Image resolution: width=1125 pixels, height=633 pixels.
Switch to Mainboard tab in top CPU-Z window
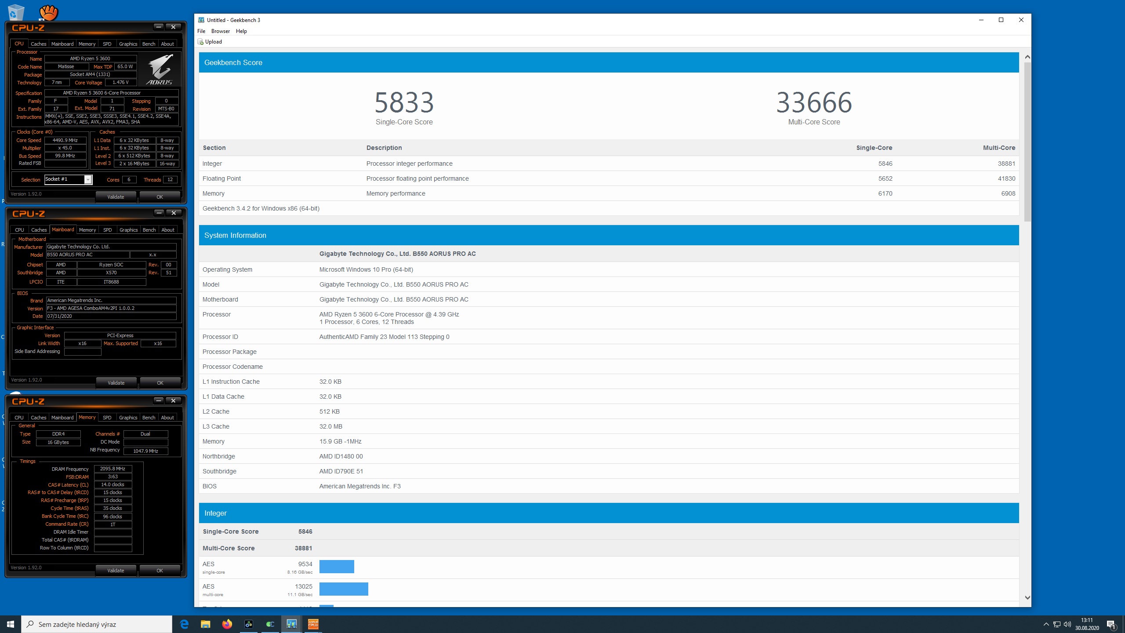pyautogui.click(x=62, y=44)
